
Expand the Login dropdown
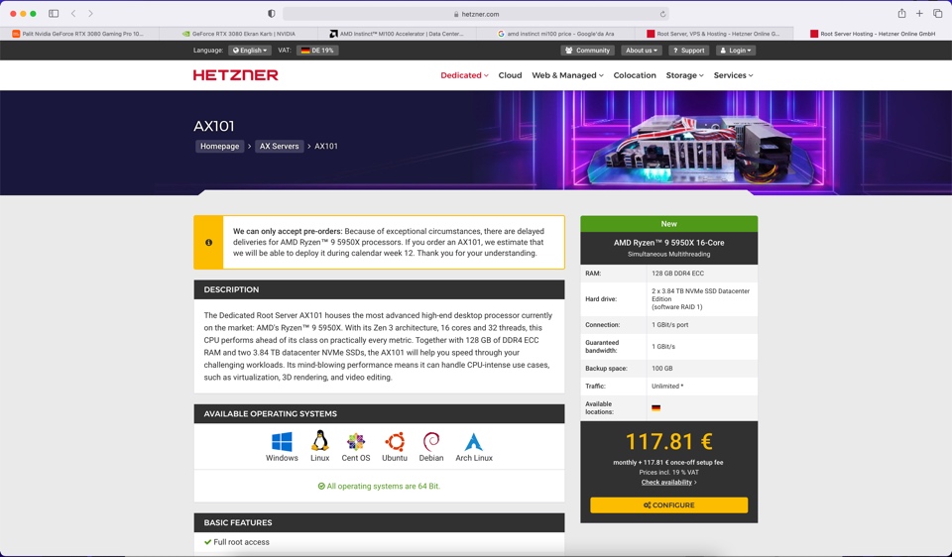(736, 51)
